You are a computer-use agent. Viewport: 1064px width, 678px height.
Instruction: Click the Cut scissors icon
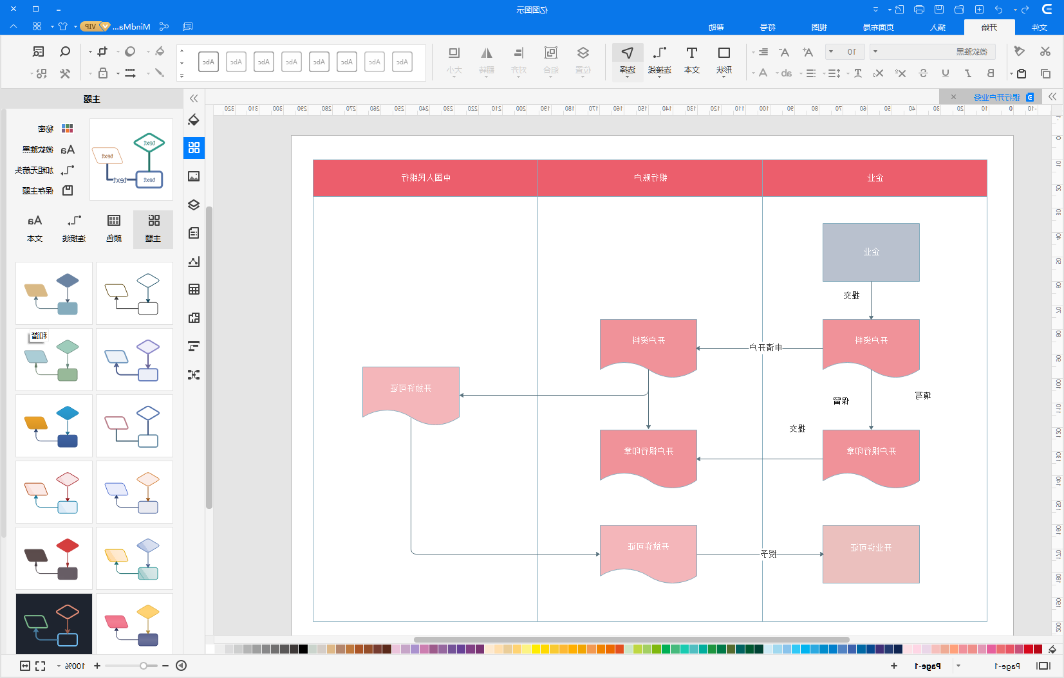coord(1045,51)
